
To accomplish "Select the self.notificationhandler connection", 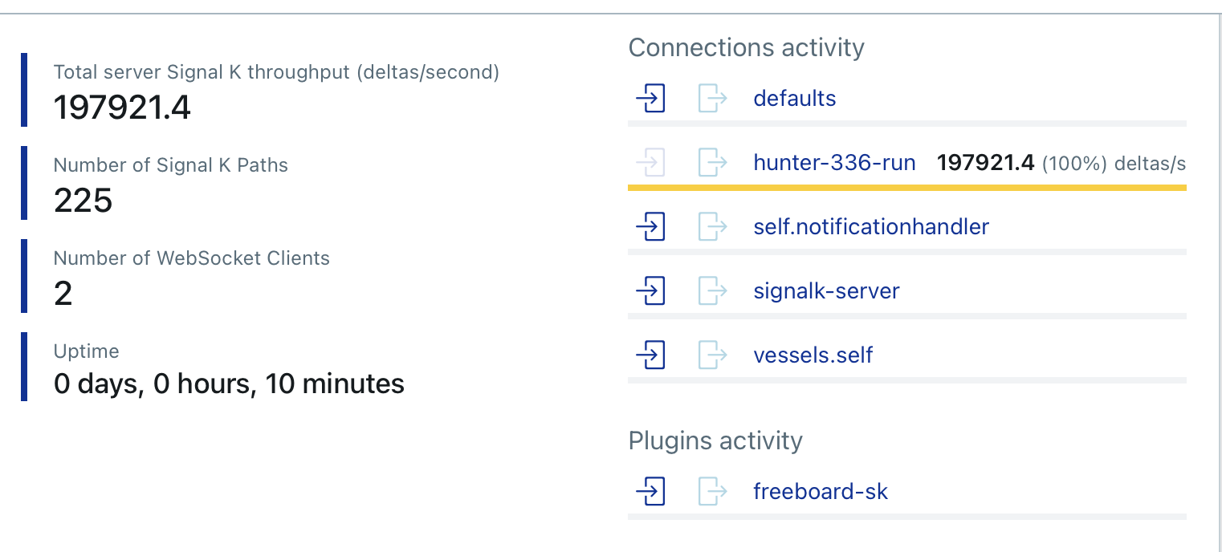I will coord(871,227).
